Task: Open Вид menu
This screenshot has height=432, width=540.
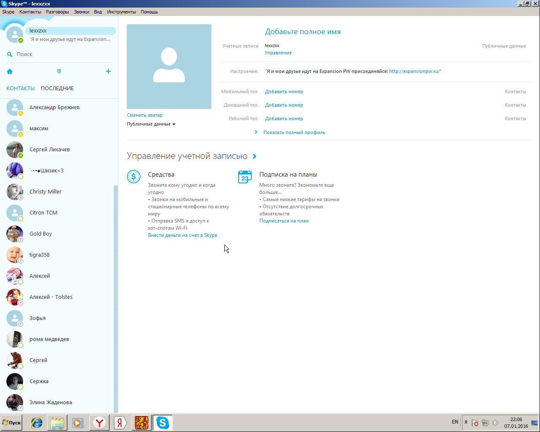Action: point(98,12)
